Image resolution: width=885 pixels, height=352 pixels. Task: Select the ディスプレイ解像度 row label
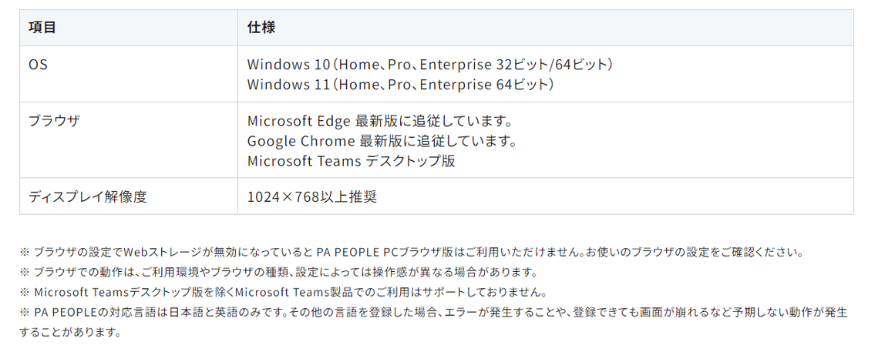tap(87, 197)
